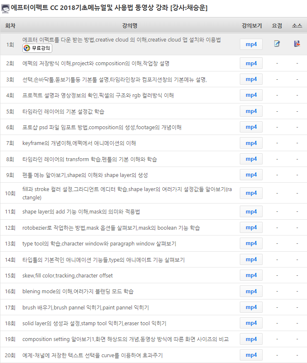The width and height of the screenshot is (307, 363).
Task: Select title 예제-채널에 저장한 텍스트 선택을
Action: point(93,356)
